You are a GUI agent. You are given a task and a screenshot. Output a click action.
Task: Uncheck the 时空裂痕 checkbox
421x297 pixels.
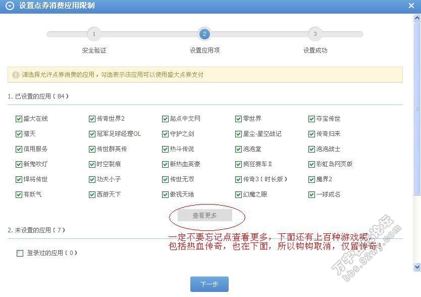tap(92, 164)
